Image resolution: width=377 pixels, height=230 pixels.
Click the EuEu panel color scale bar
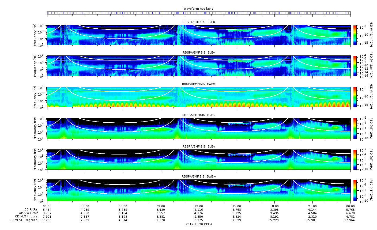click(x=355, y=35)
